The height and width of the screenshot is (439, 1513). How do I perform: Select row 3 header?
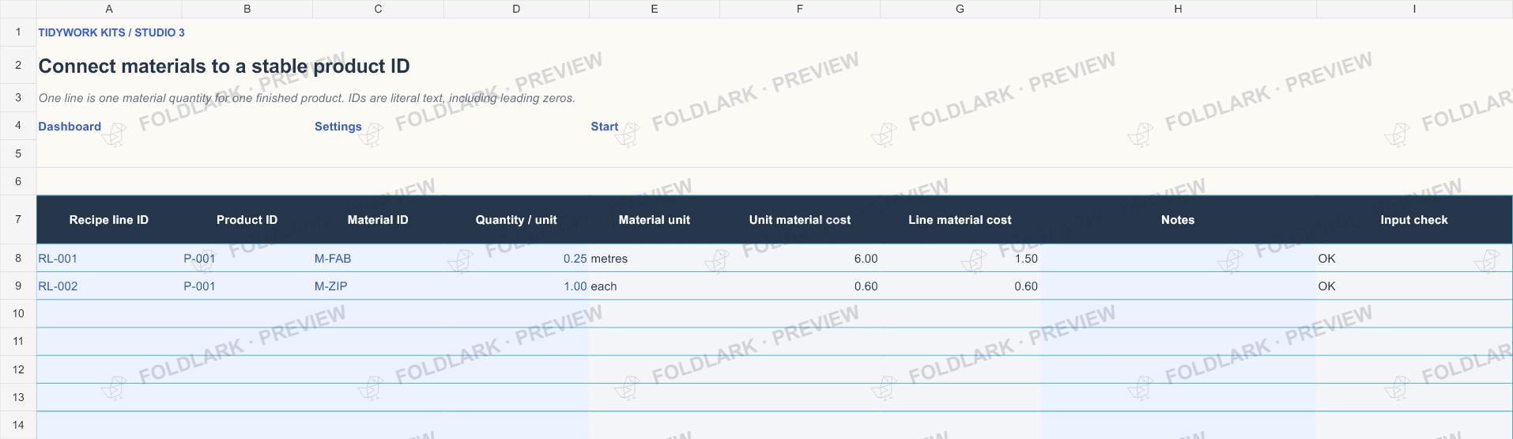pos(18,97)
